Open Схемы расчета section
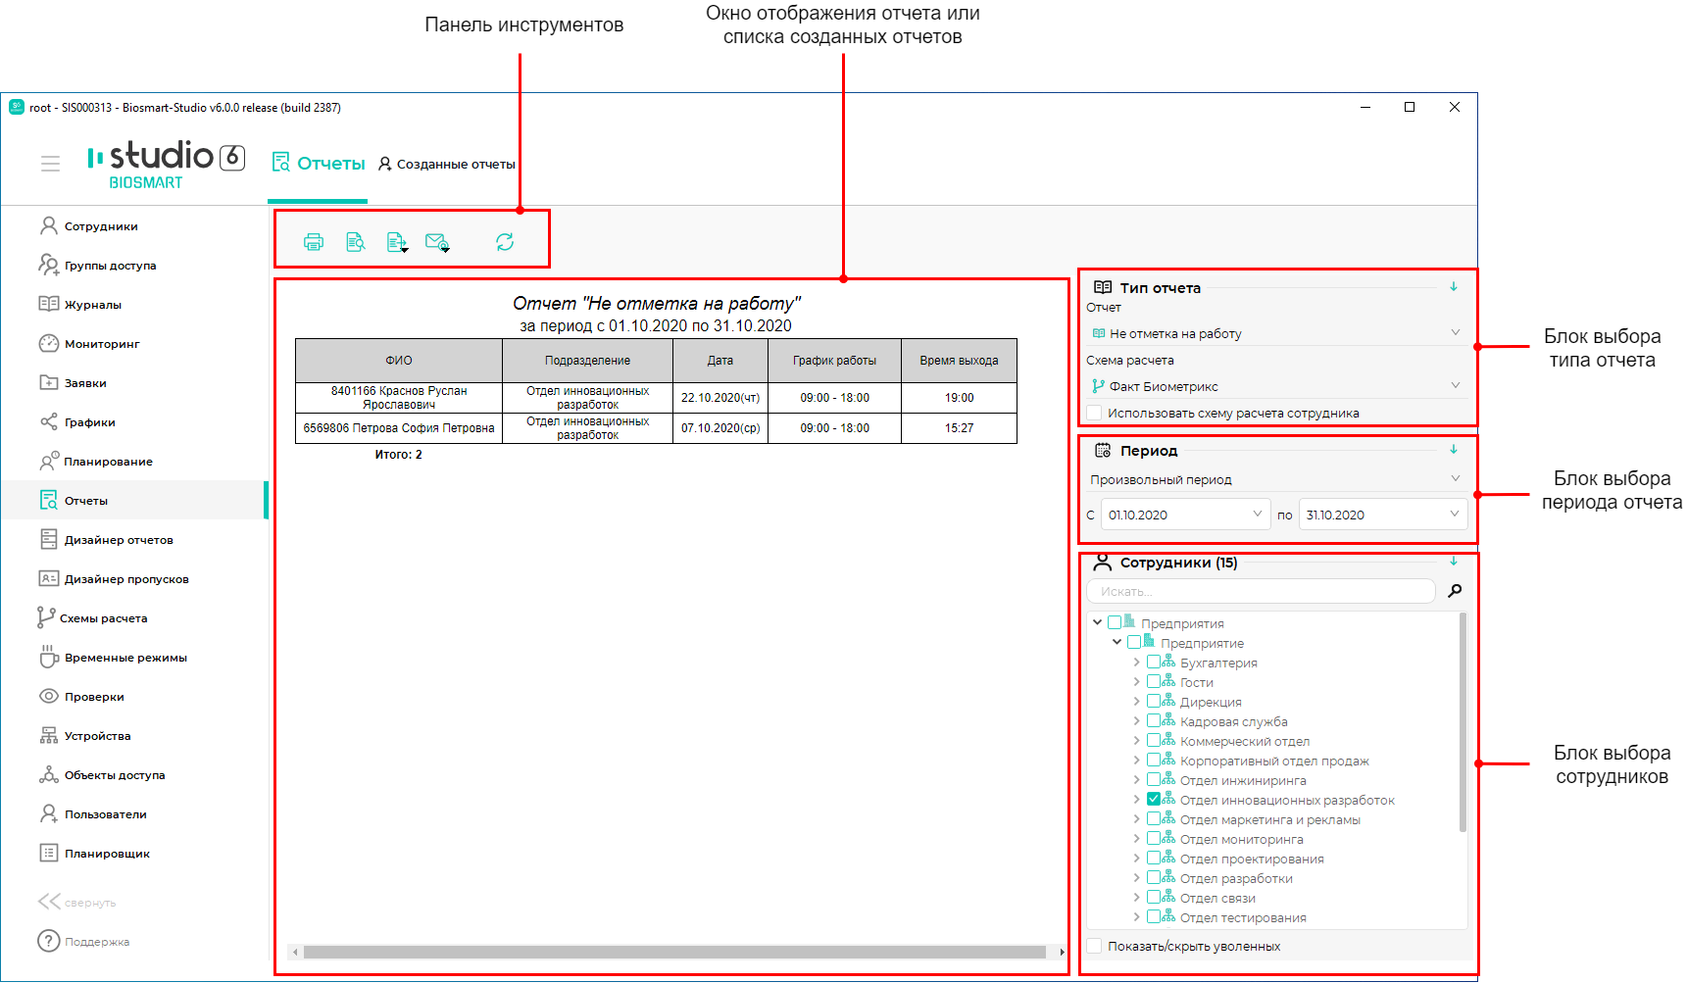The width and height of the screenshot is (1687, 983). 103,618
